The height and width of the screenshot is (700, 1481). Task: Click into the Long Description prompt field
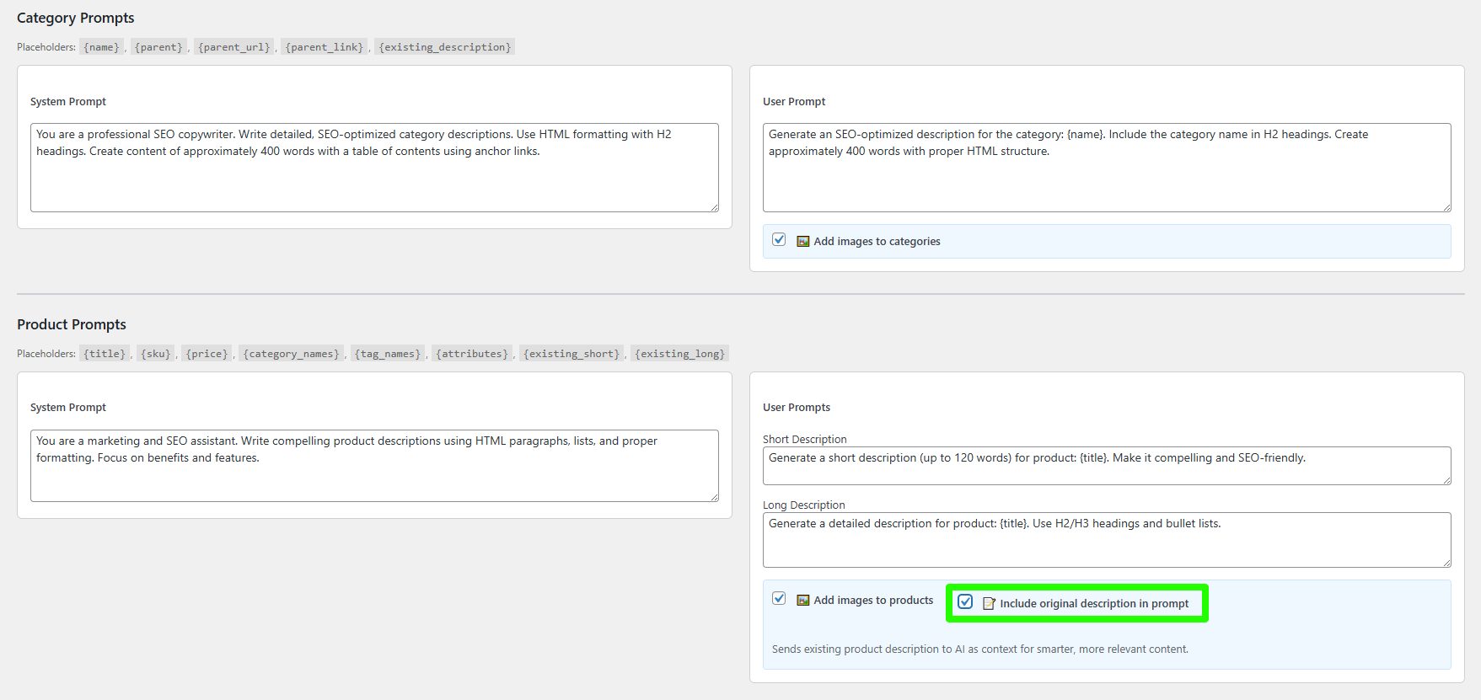[x=1107, y=540]
